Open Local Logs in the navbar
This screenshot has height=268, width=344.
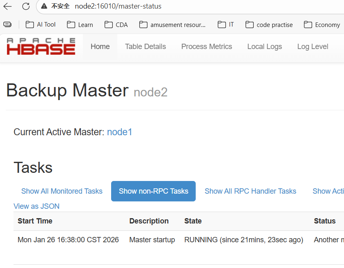click(x=265, y=47)
